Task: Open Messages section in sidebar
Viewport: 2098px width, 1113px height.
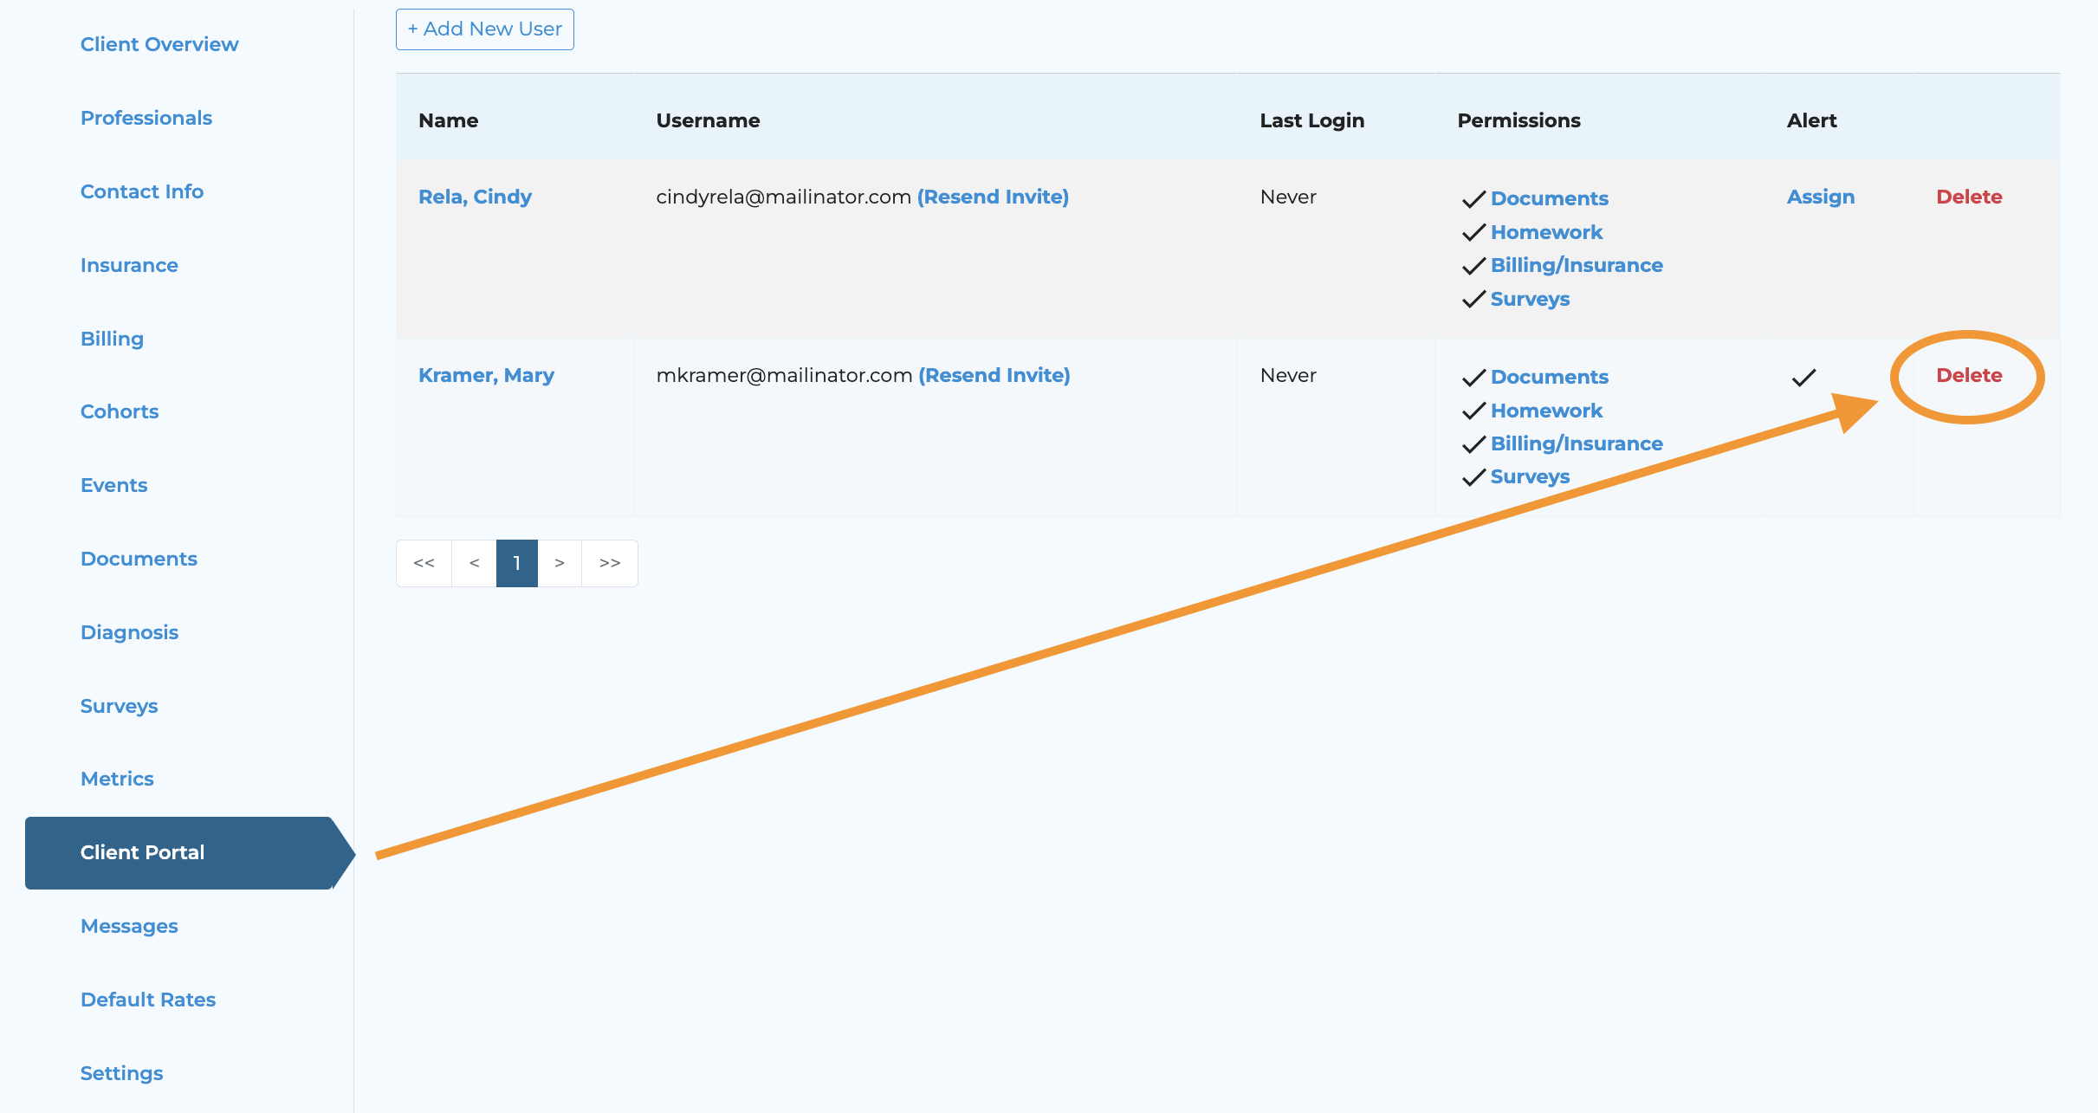Action: pyautogui.click(x=129, y=926)
